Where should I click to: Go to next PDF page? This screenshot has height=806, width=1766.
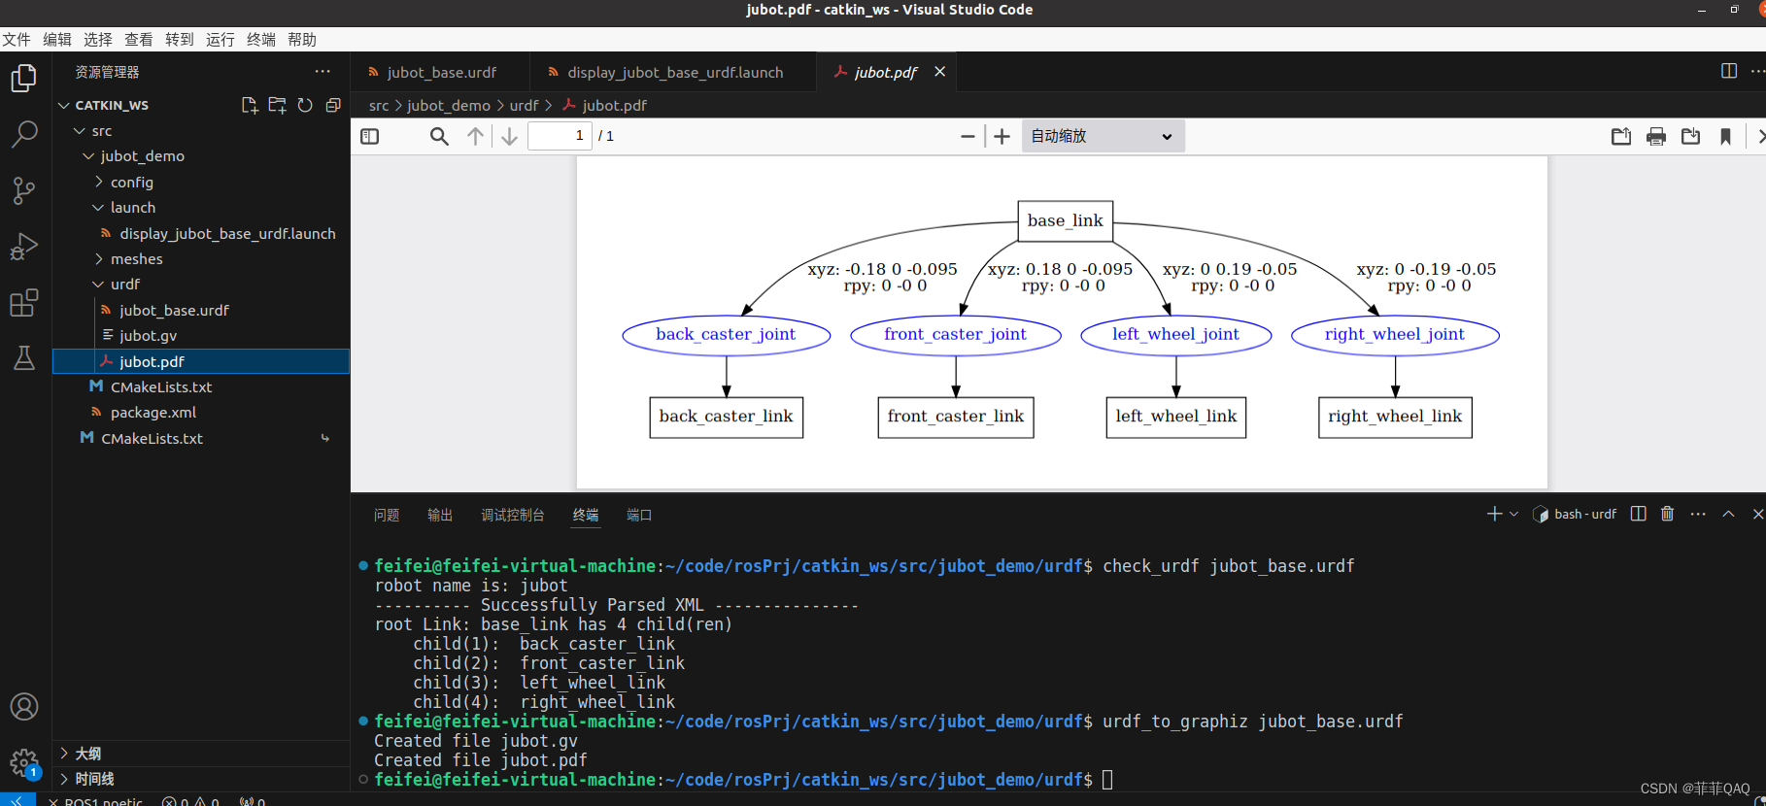click(509, 136)
